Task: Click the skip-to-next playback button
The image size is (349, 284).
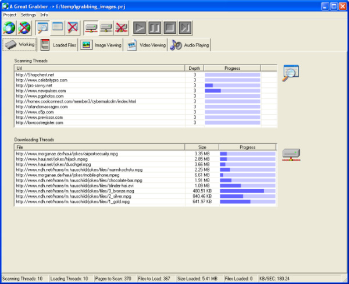Action: 184,27
